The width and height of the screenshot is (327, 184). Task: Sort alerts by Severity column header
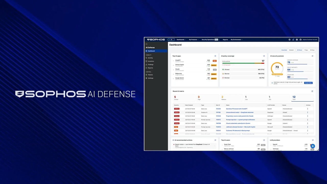pos(176,105)
